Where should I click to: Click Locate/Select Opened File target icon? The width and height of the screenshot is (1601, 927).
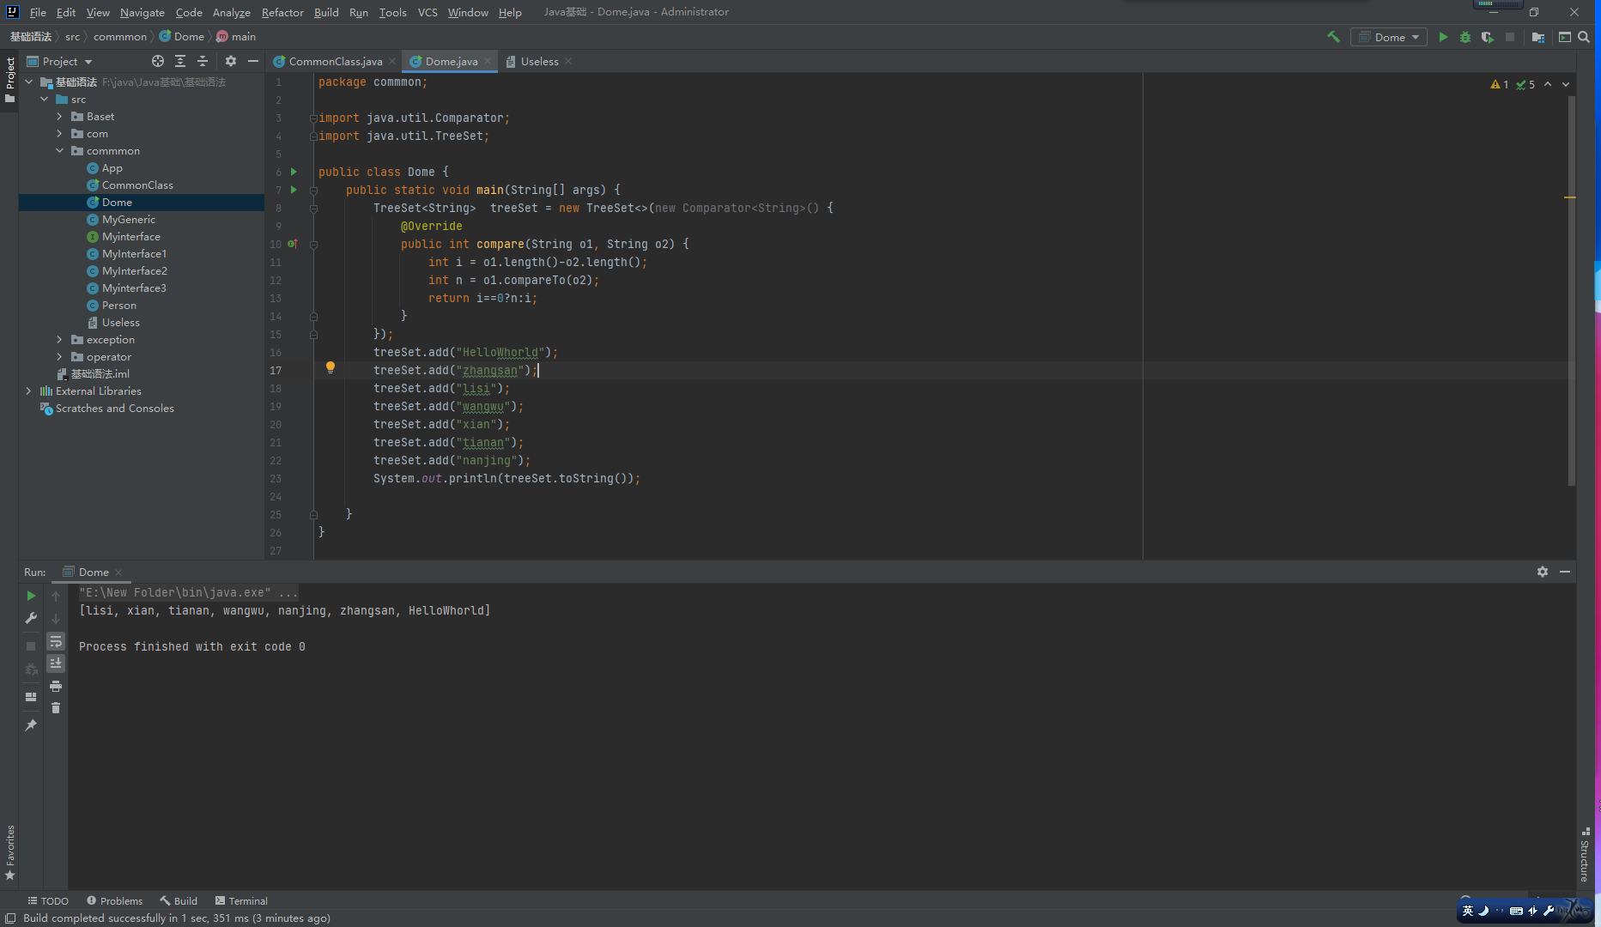pos(158,61)
